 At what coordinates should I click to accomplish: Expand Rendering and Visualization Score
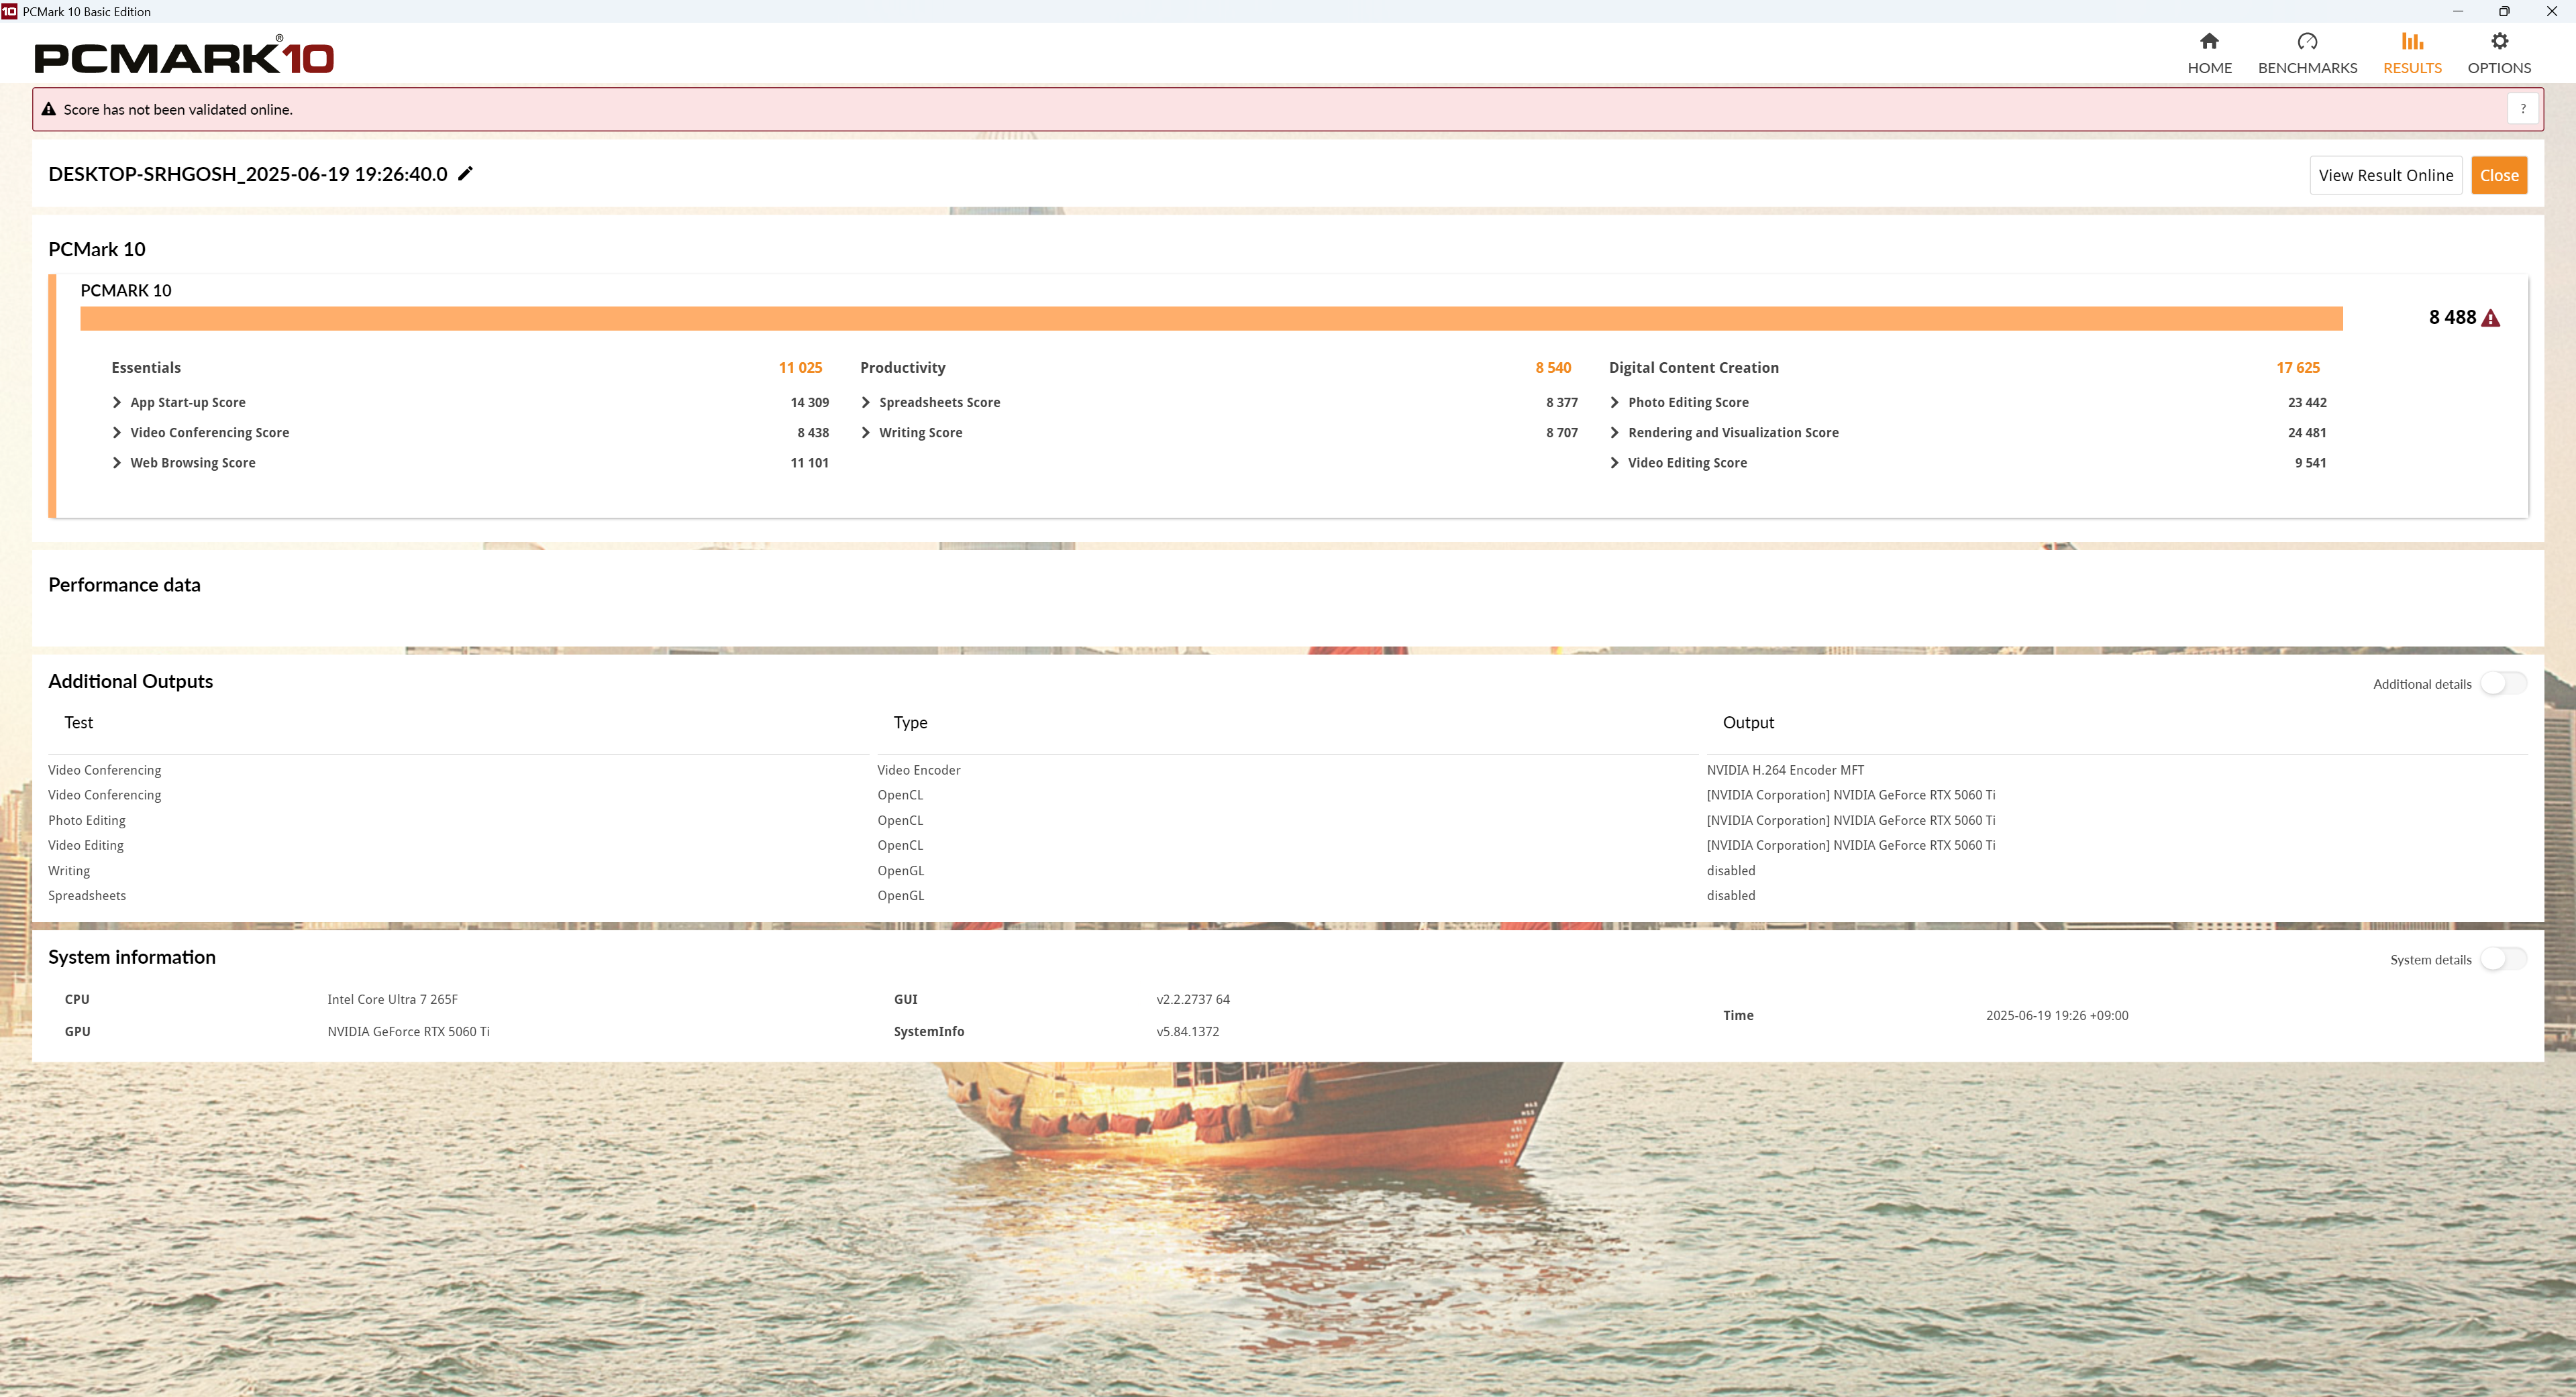(x=1615, y=433)
